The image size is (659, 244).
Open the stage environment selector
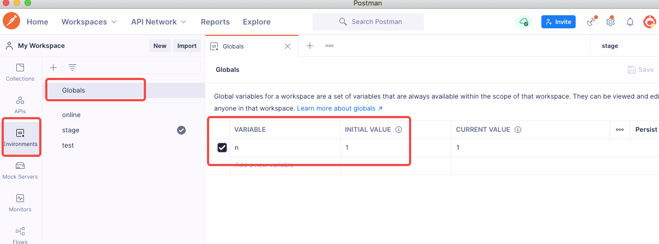tap(625, 46)
